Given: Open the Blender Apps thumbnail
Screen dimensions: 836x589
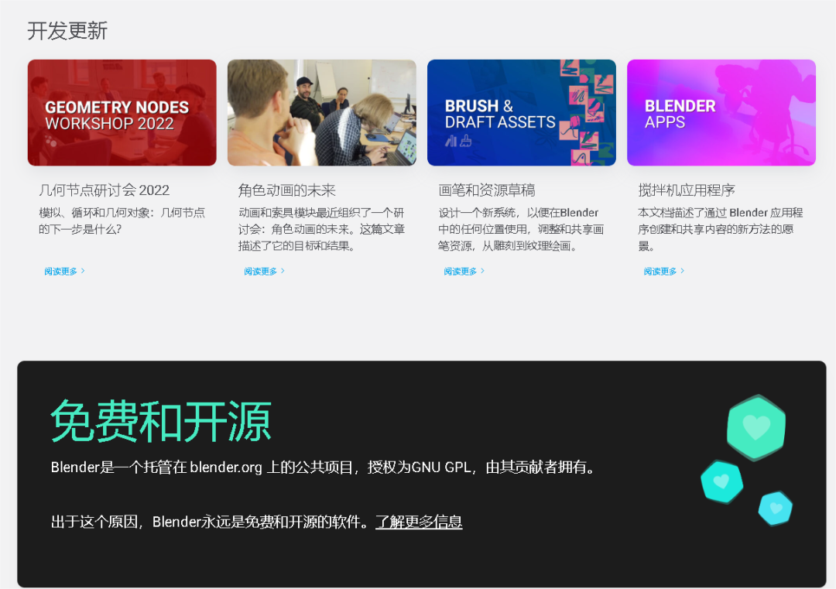Looking at the screenshot, I should pyautogui.click(x=721, y=112).
